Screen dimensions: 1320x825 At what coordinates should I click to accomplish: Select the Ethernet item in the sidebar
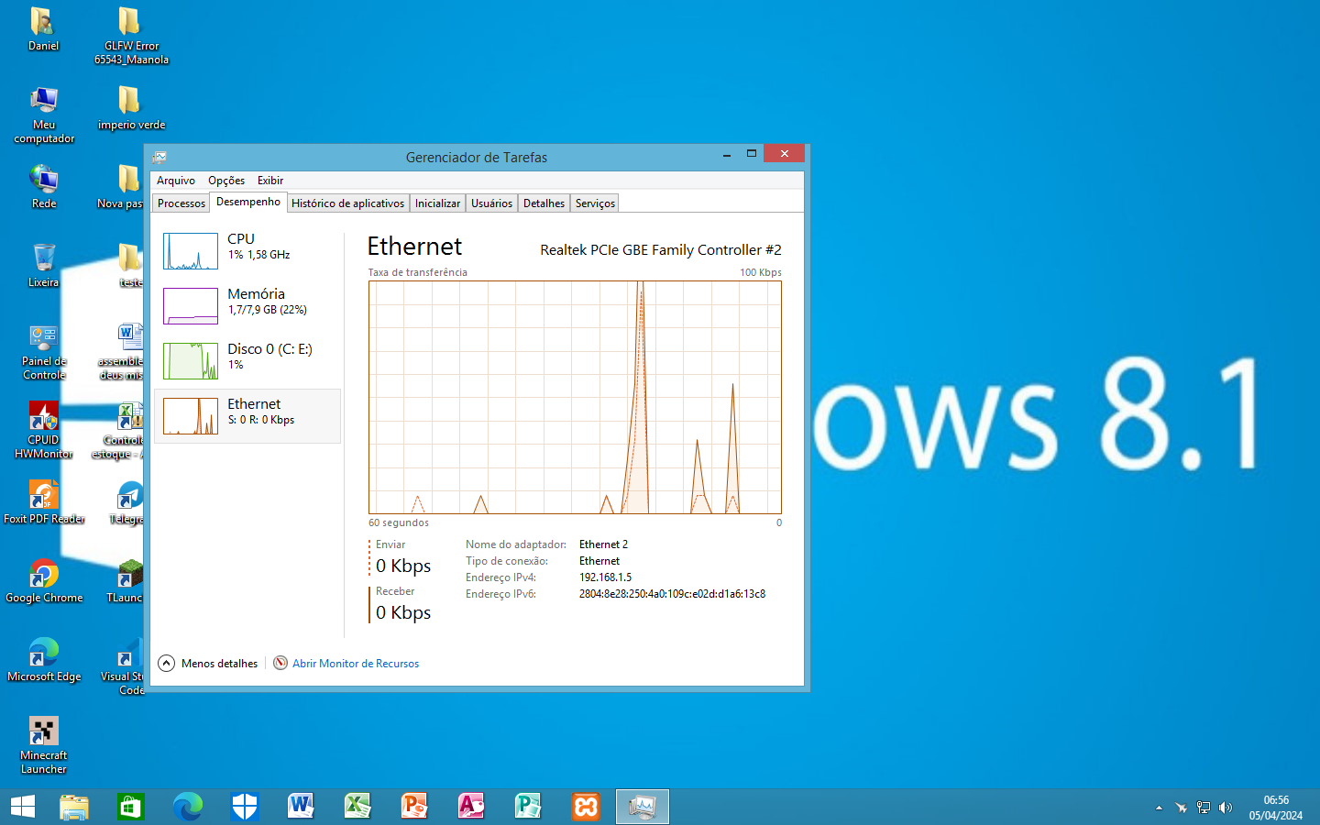tap(247, 416)
